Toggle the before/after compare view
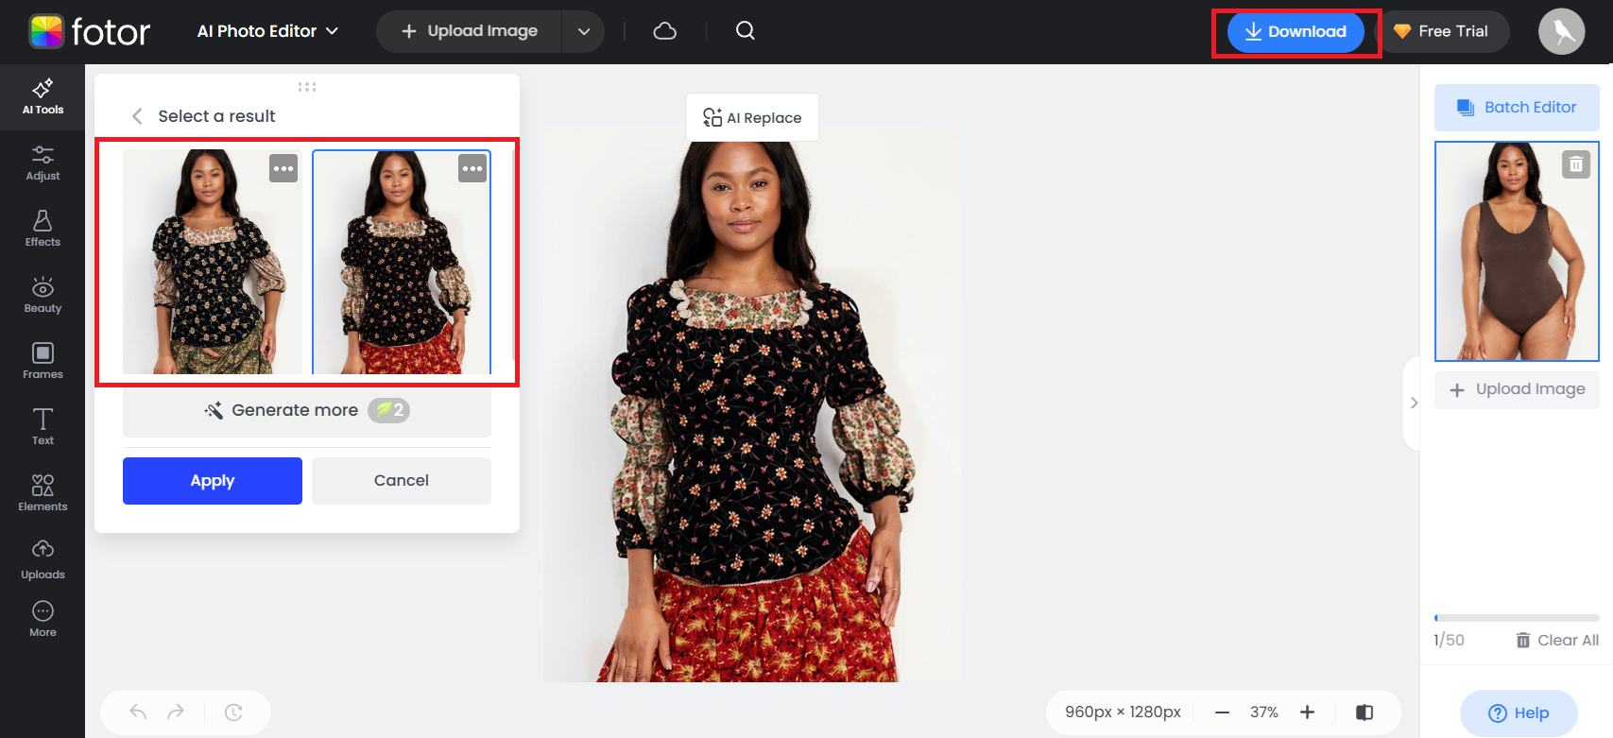Screen dimensions: 1613x738 pyautogui.click(x=1364, y=712)
